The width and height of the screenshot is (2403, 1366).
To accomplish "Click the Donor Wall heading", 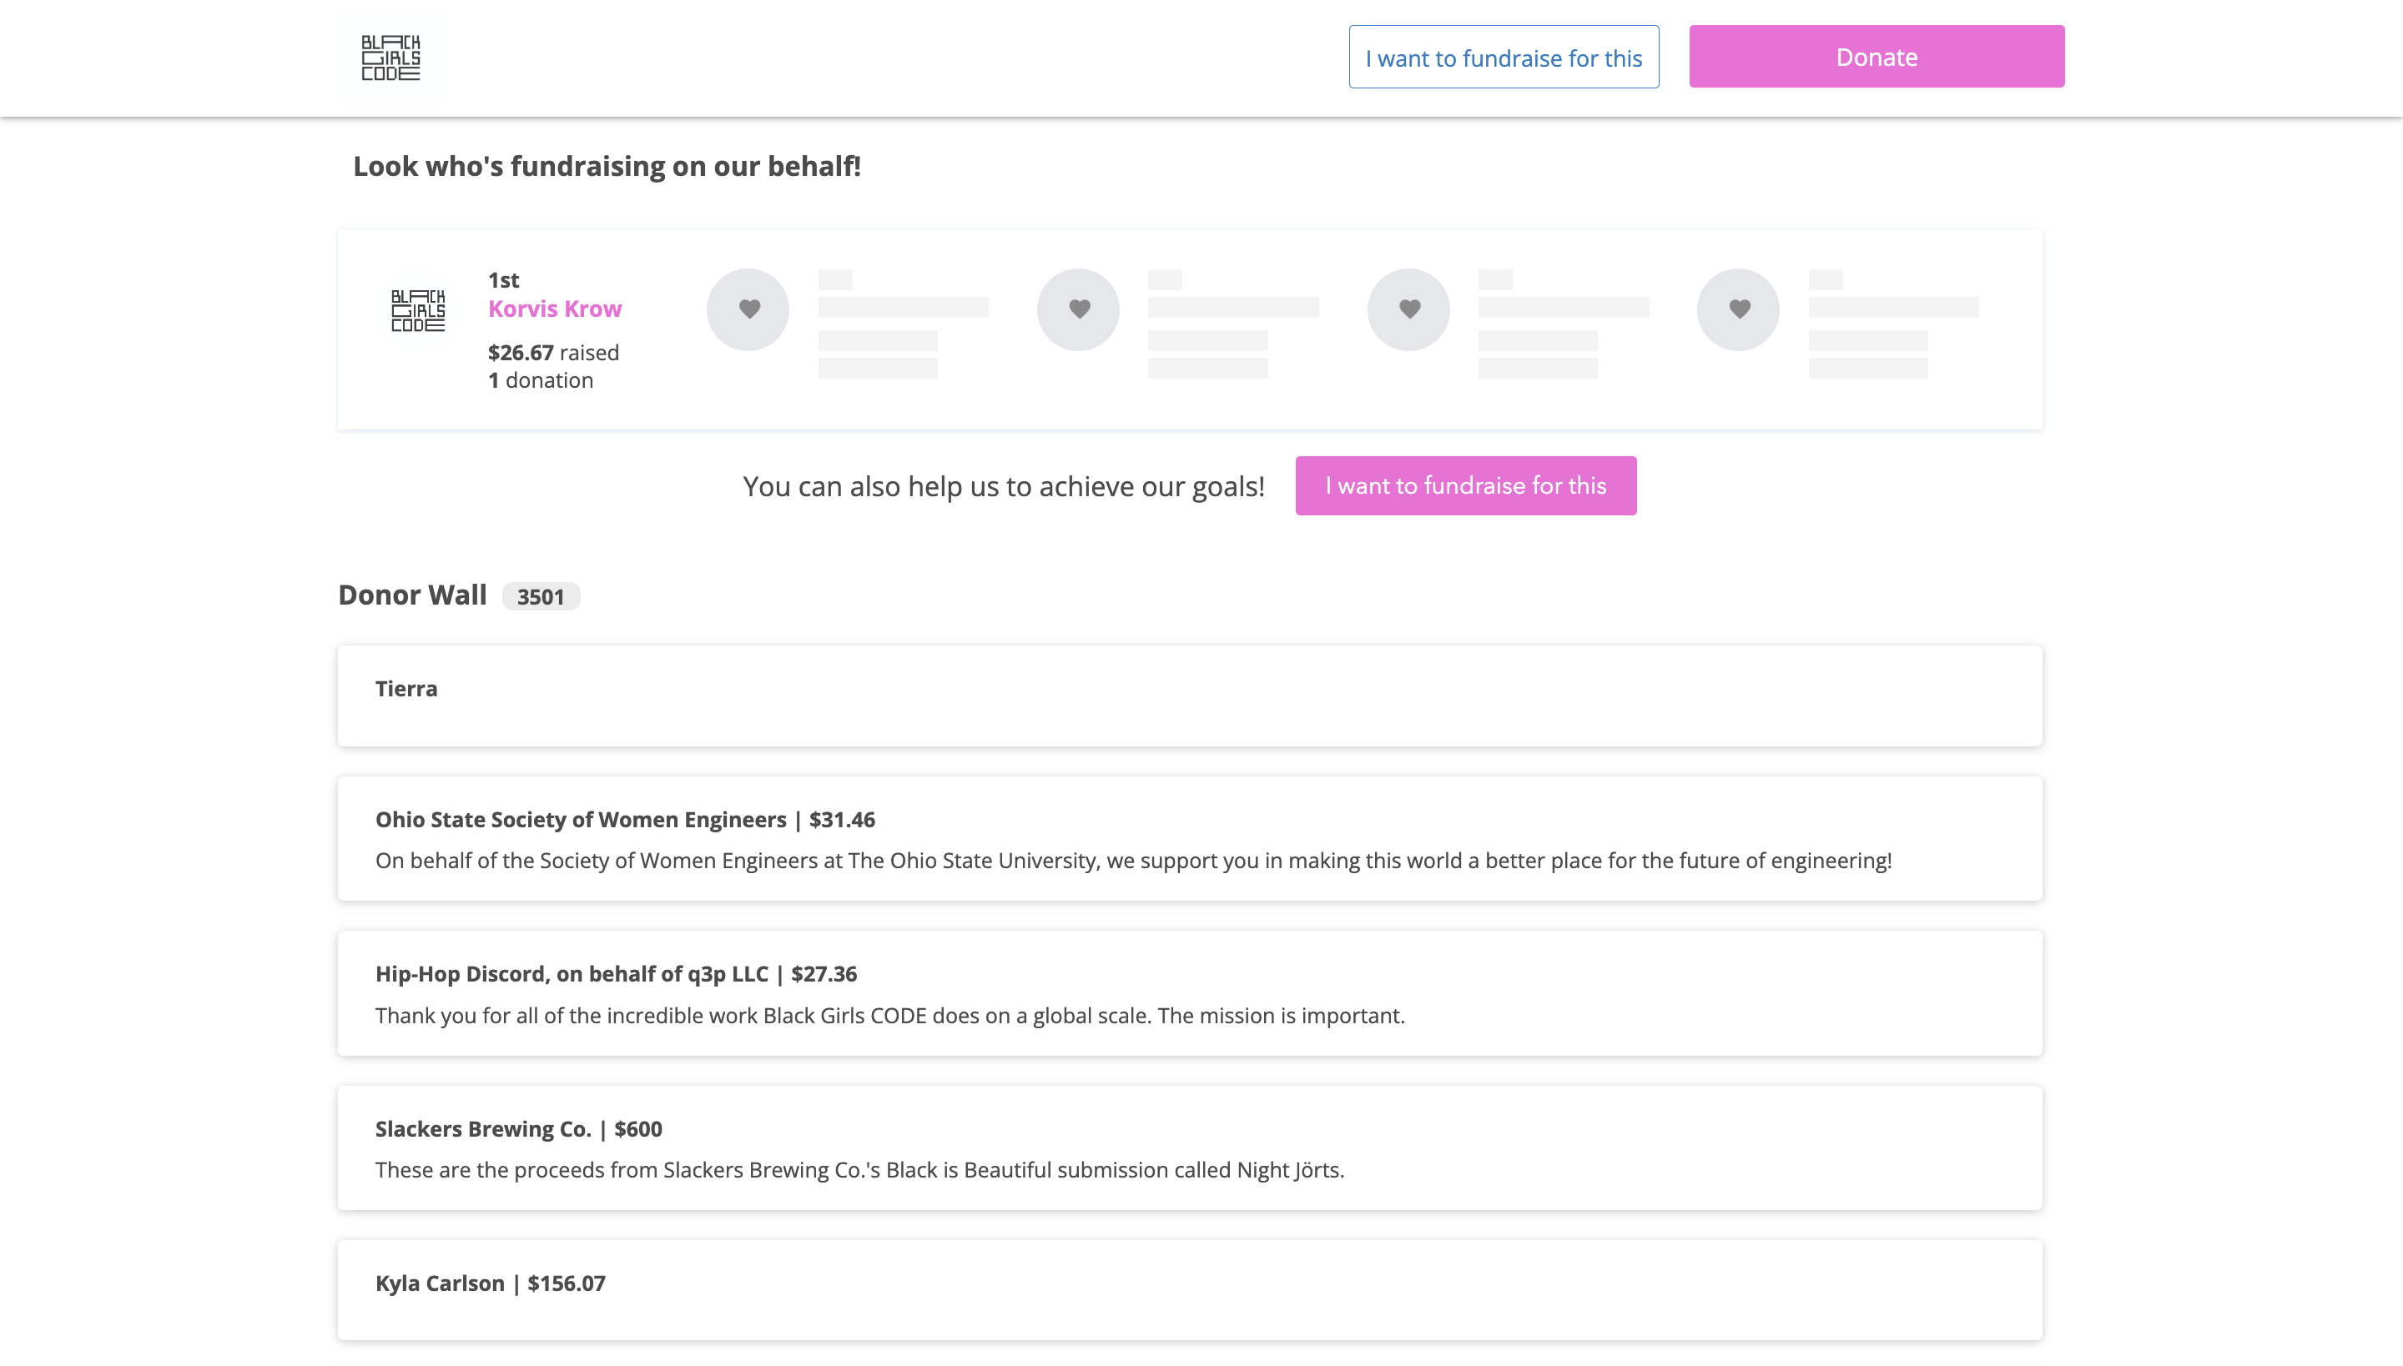I will tap(412, 595).
